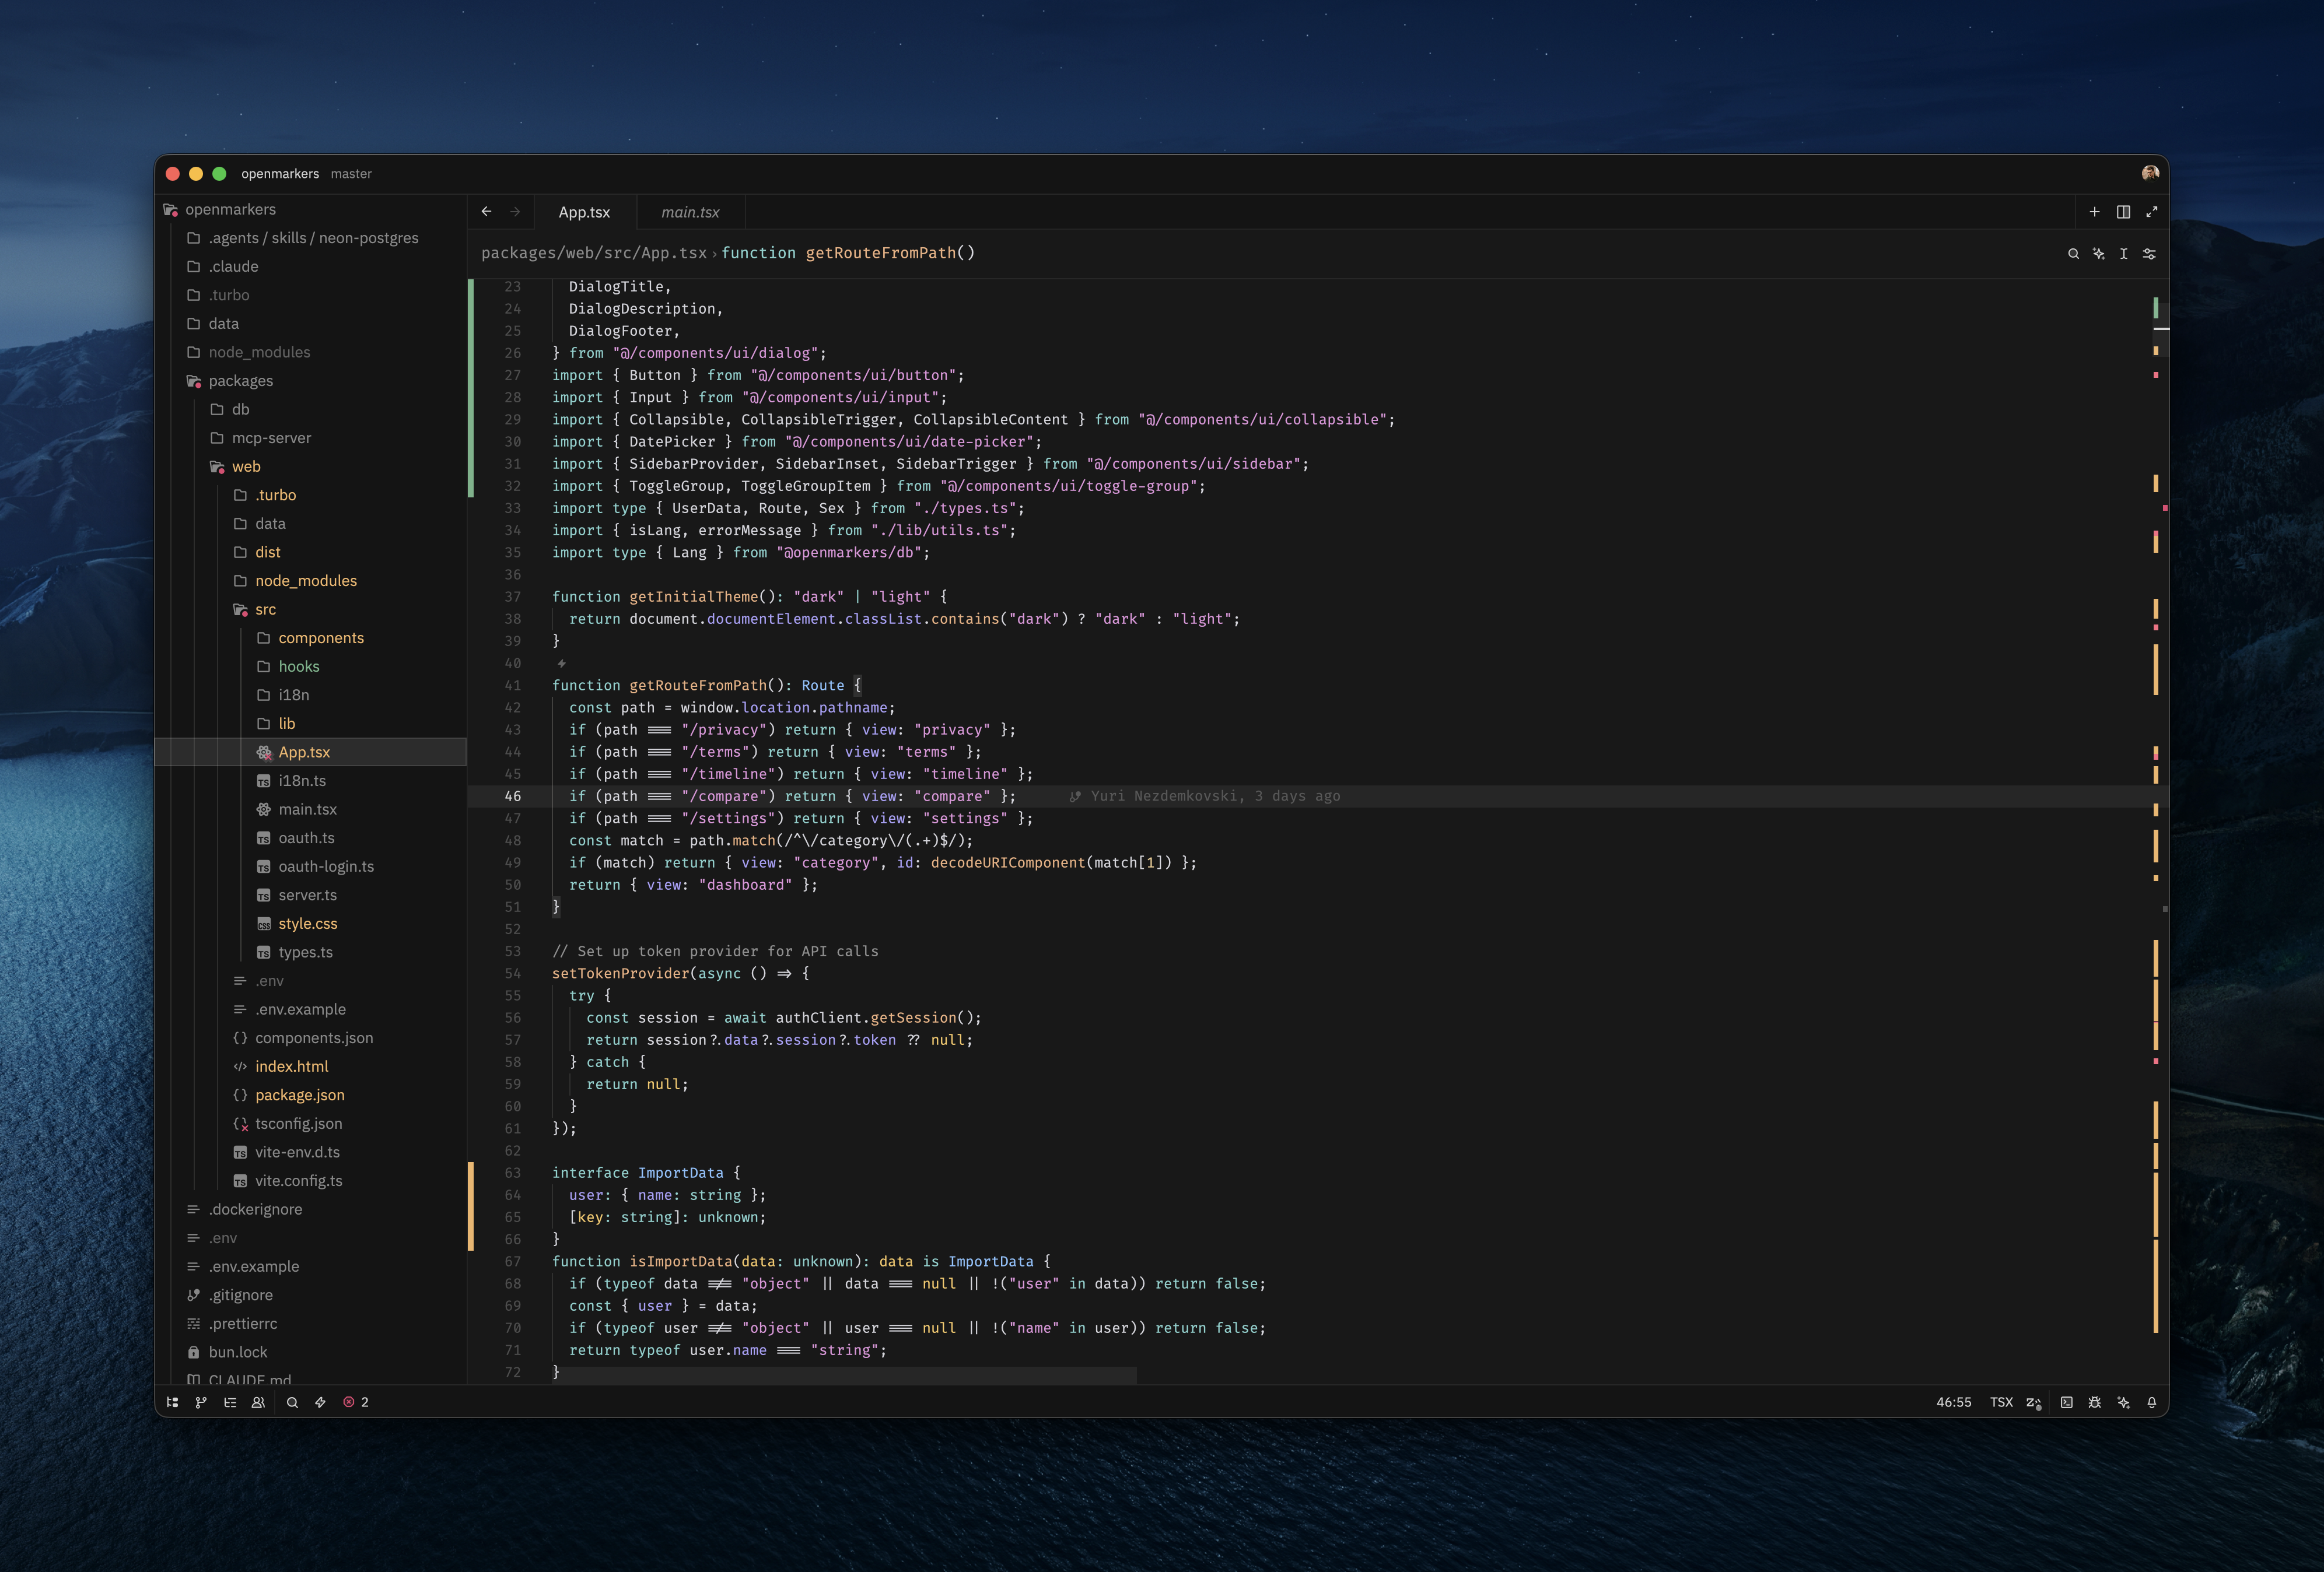
Task: Open the debugger bug icon
Action: [2095, 1402]
